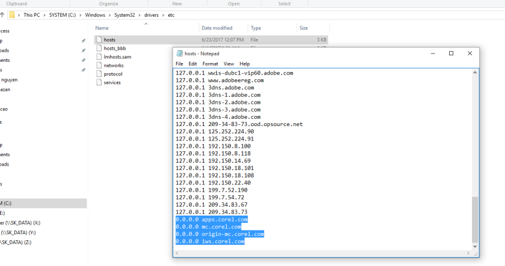The height and width of the screenshot is (266, 505).
Task: Select the lmhosts.sam file icon
Action: coord(99,56)
